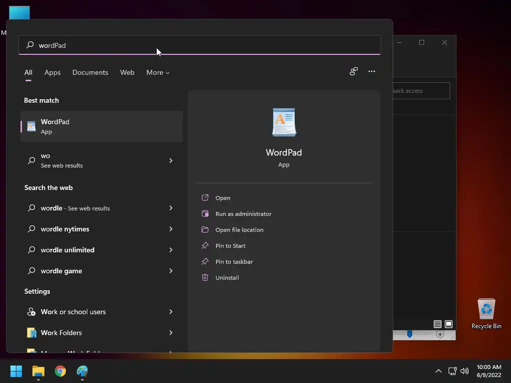This screenshot has height=383, width=511.
Task: Click the large WordPad icon in preview pane
Action: pyautogui.click(x=284, y=122)
